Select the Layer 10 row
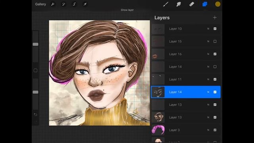254x143 pixels. tap(186, 29)
